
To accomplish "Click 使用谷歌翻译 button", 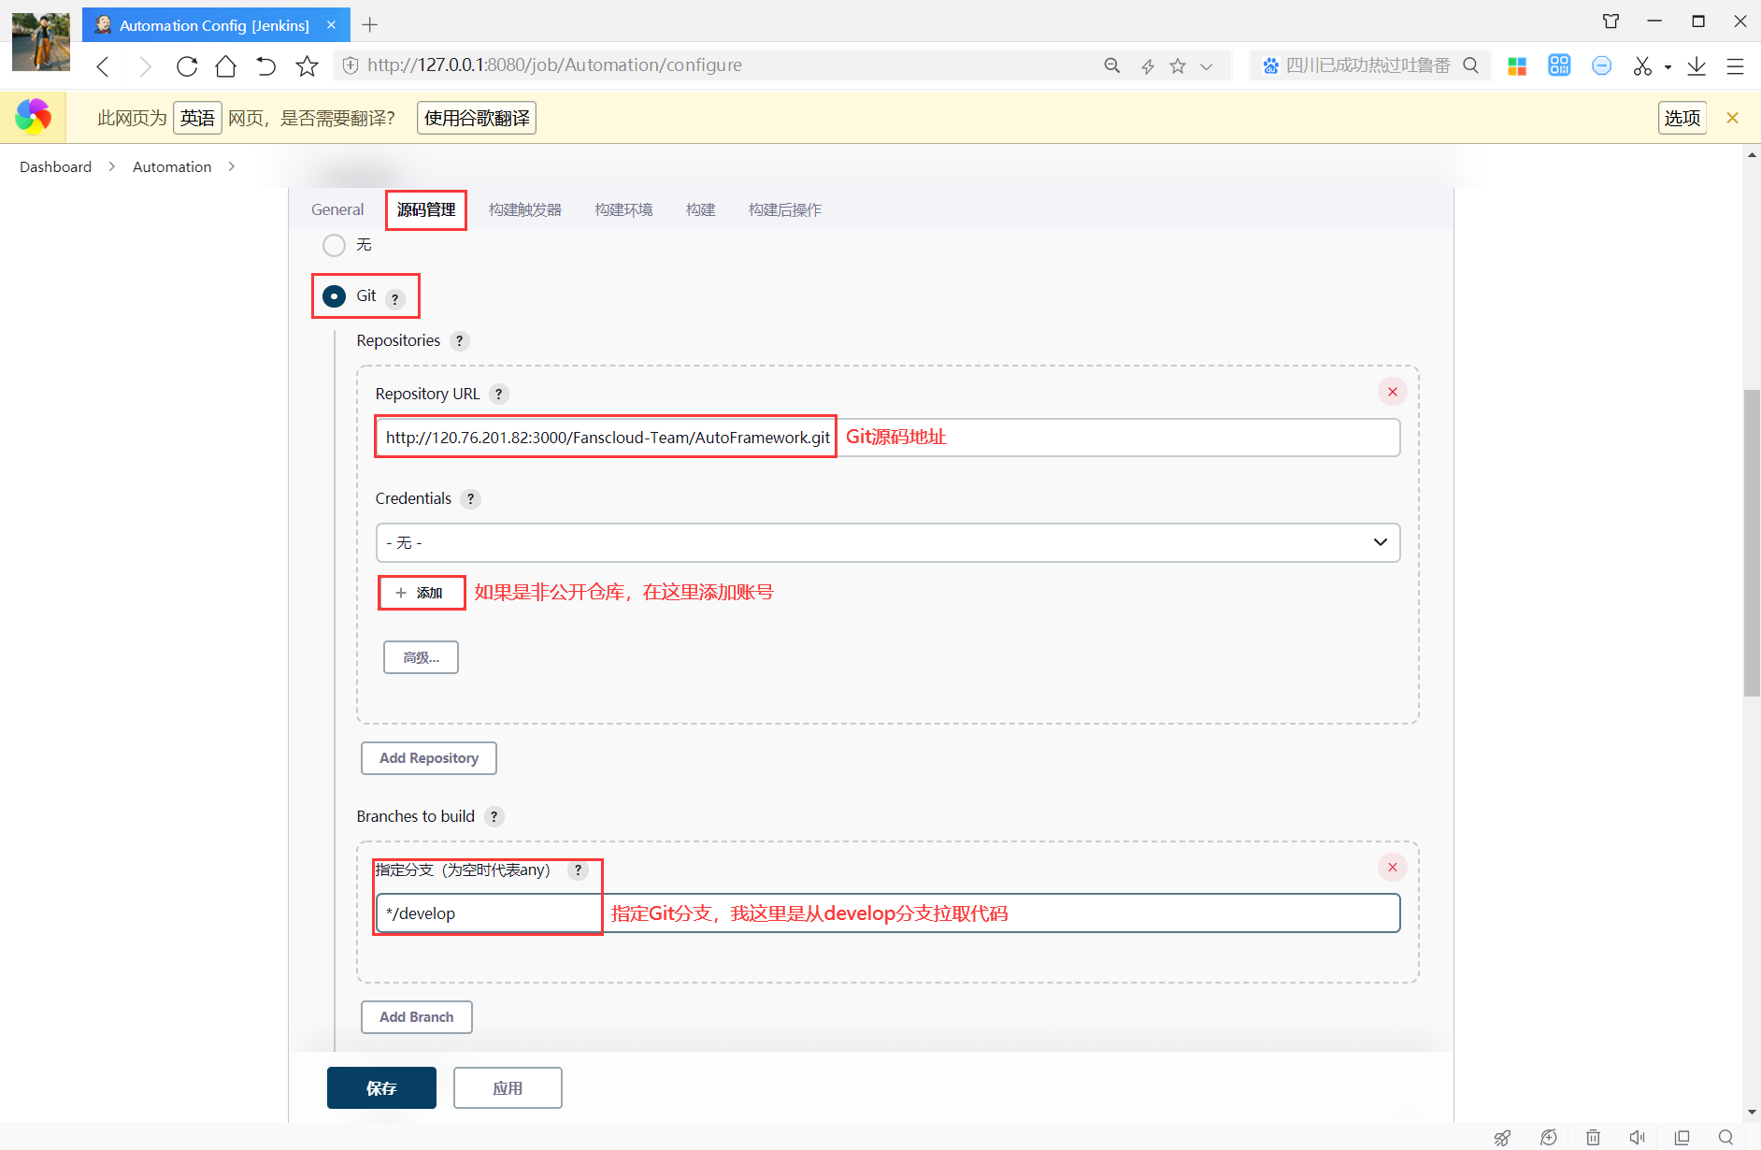I will coord(477,118).
